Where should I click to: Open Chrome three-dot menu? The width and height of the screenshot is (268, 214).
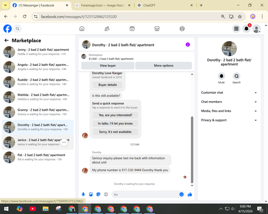[262, 17]
